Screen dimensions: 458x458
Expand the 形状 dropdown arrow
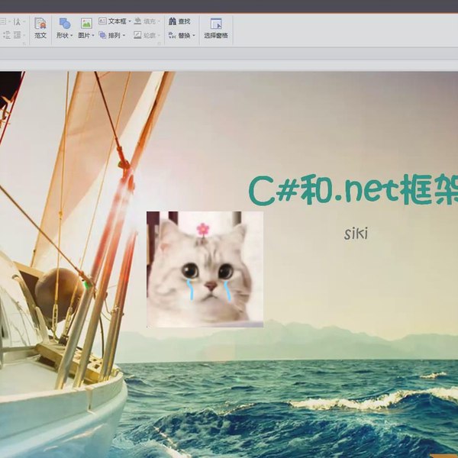click(72, 36)
